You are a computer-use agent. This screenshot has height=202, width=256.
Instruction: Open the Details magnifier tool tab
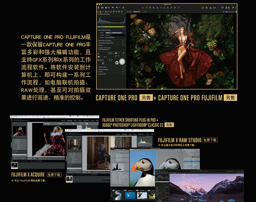pyautogui.click(x=111, y=12)
